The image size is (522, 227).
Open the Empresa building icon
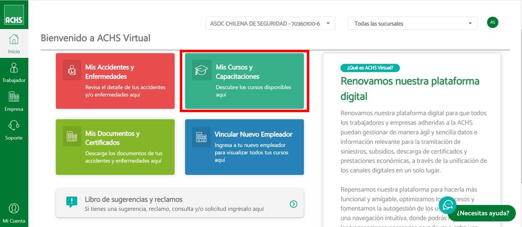[14, 98]
